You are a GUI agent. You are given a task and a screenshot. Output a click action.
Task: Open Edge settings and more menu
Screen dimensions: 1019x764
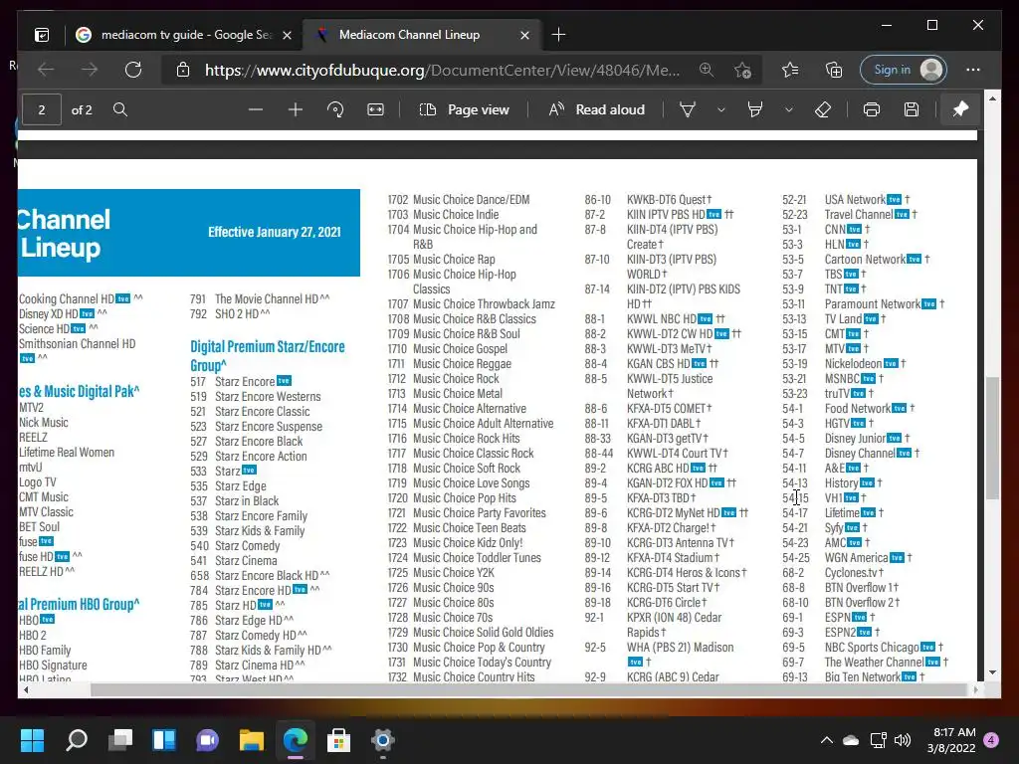(973, 70)
